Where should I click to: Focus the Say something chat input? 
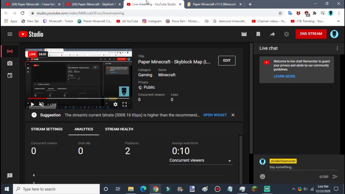coord(303,167)
